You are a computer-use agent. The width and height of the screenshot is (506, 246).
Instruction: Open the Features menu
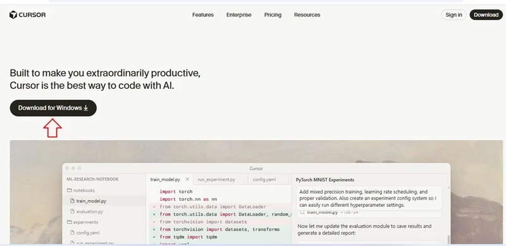point(202,15)
